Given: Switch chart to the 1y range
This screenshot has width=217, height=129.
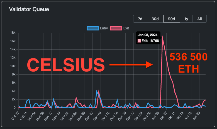Looking at the screenshot, I should 186,19.
